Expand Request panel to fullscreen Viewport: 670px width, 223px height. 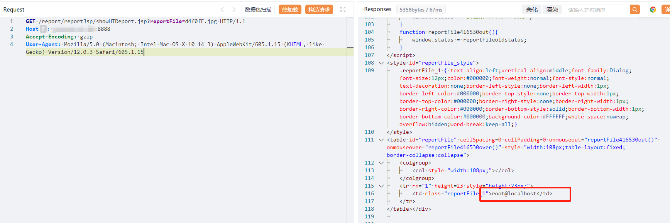343,10
